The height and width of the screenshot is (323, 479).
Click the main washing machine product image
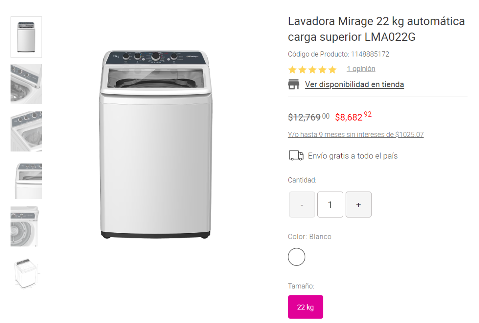click(x=156, y=145)
